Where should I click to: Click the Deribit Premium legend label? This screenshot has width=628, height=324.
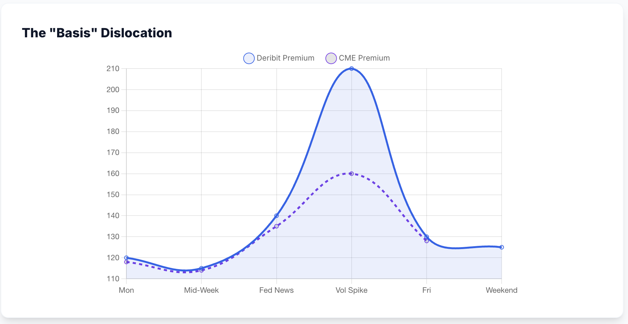(285, 58)
